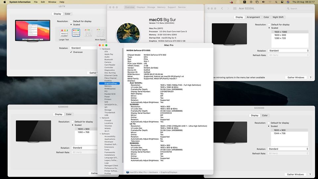Go forward in the Acer S232HL window
318x179 pixels.
(x=228, y=8)
